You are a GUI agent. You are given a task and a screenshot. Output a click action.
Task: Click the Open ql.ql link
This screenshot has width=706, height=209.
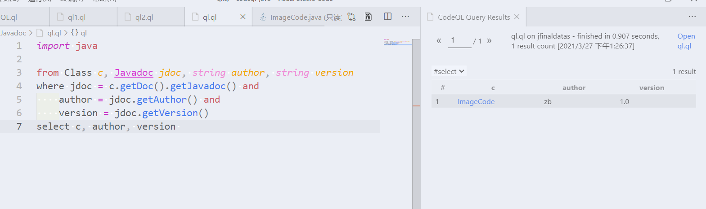pyautogui.click(x=686, y=41)
